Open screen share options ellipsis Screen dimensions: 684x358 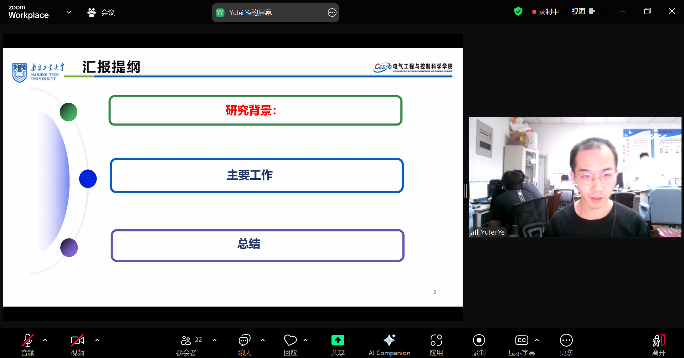pos(332,13)
